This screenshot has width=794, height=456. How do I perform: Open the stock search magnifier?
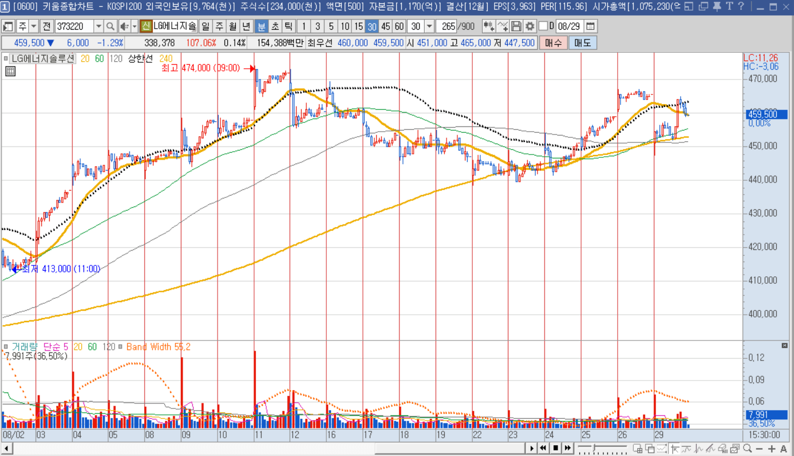tap(110, 26)
